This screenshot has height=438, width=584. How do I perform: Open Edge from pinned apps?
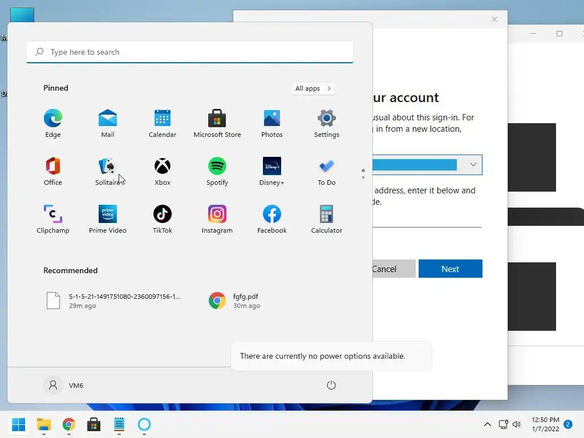tap(53, 123)
